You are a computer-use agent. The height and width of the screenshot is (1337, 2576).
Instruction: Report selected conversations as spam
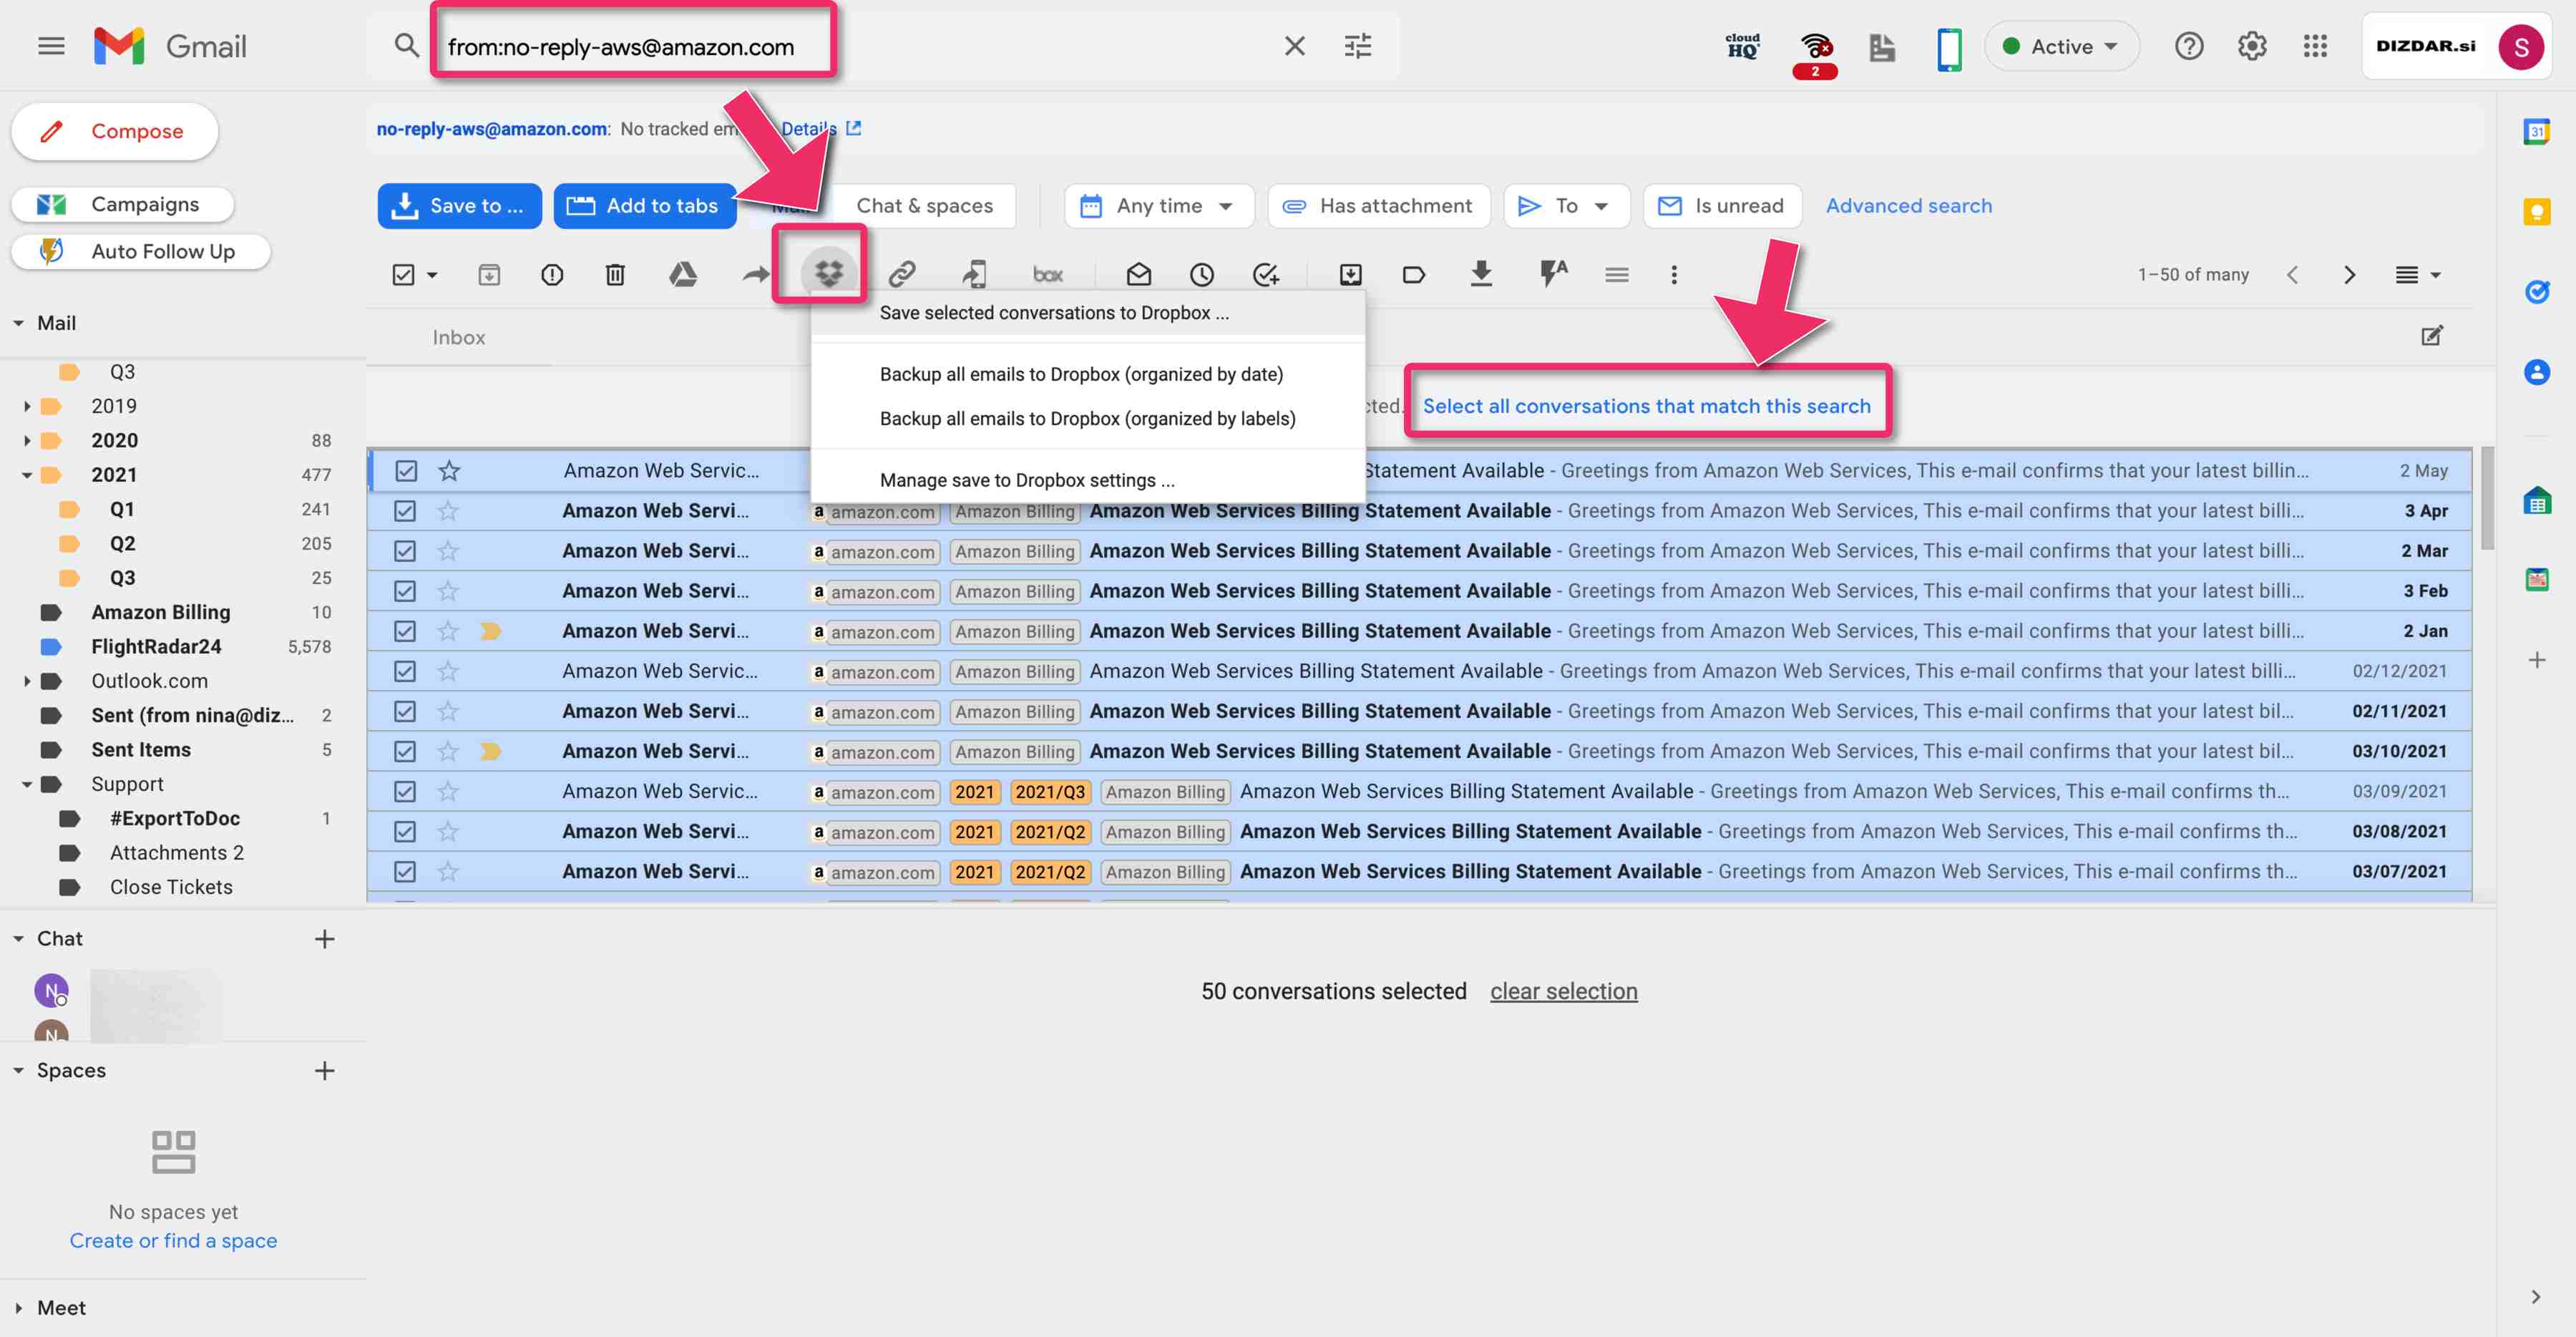tap(552, 274)
